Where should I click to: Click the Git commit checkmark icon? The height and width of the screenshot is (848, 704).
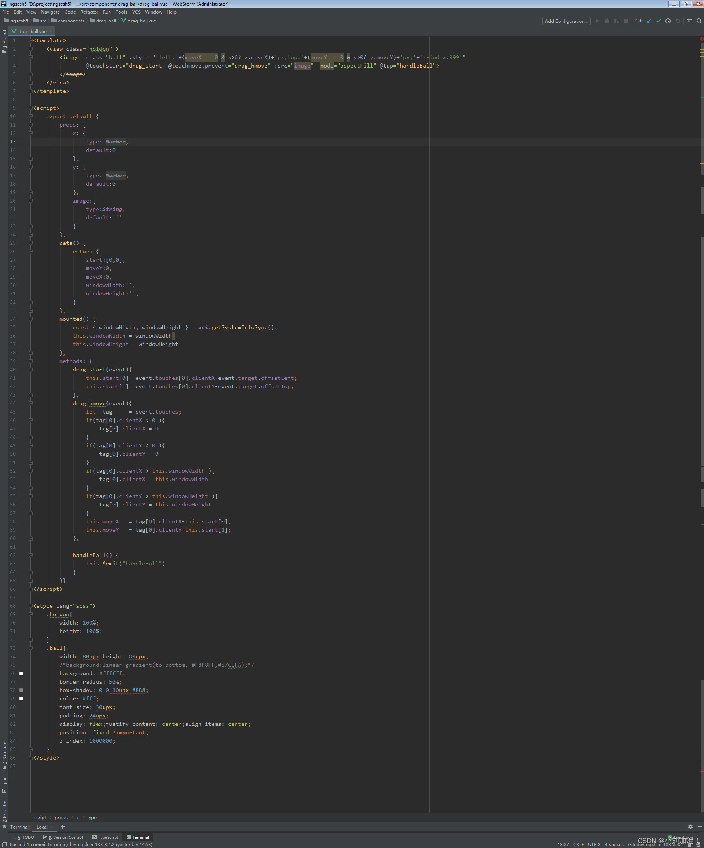[659, 21]
